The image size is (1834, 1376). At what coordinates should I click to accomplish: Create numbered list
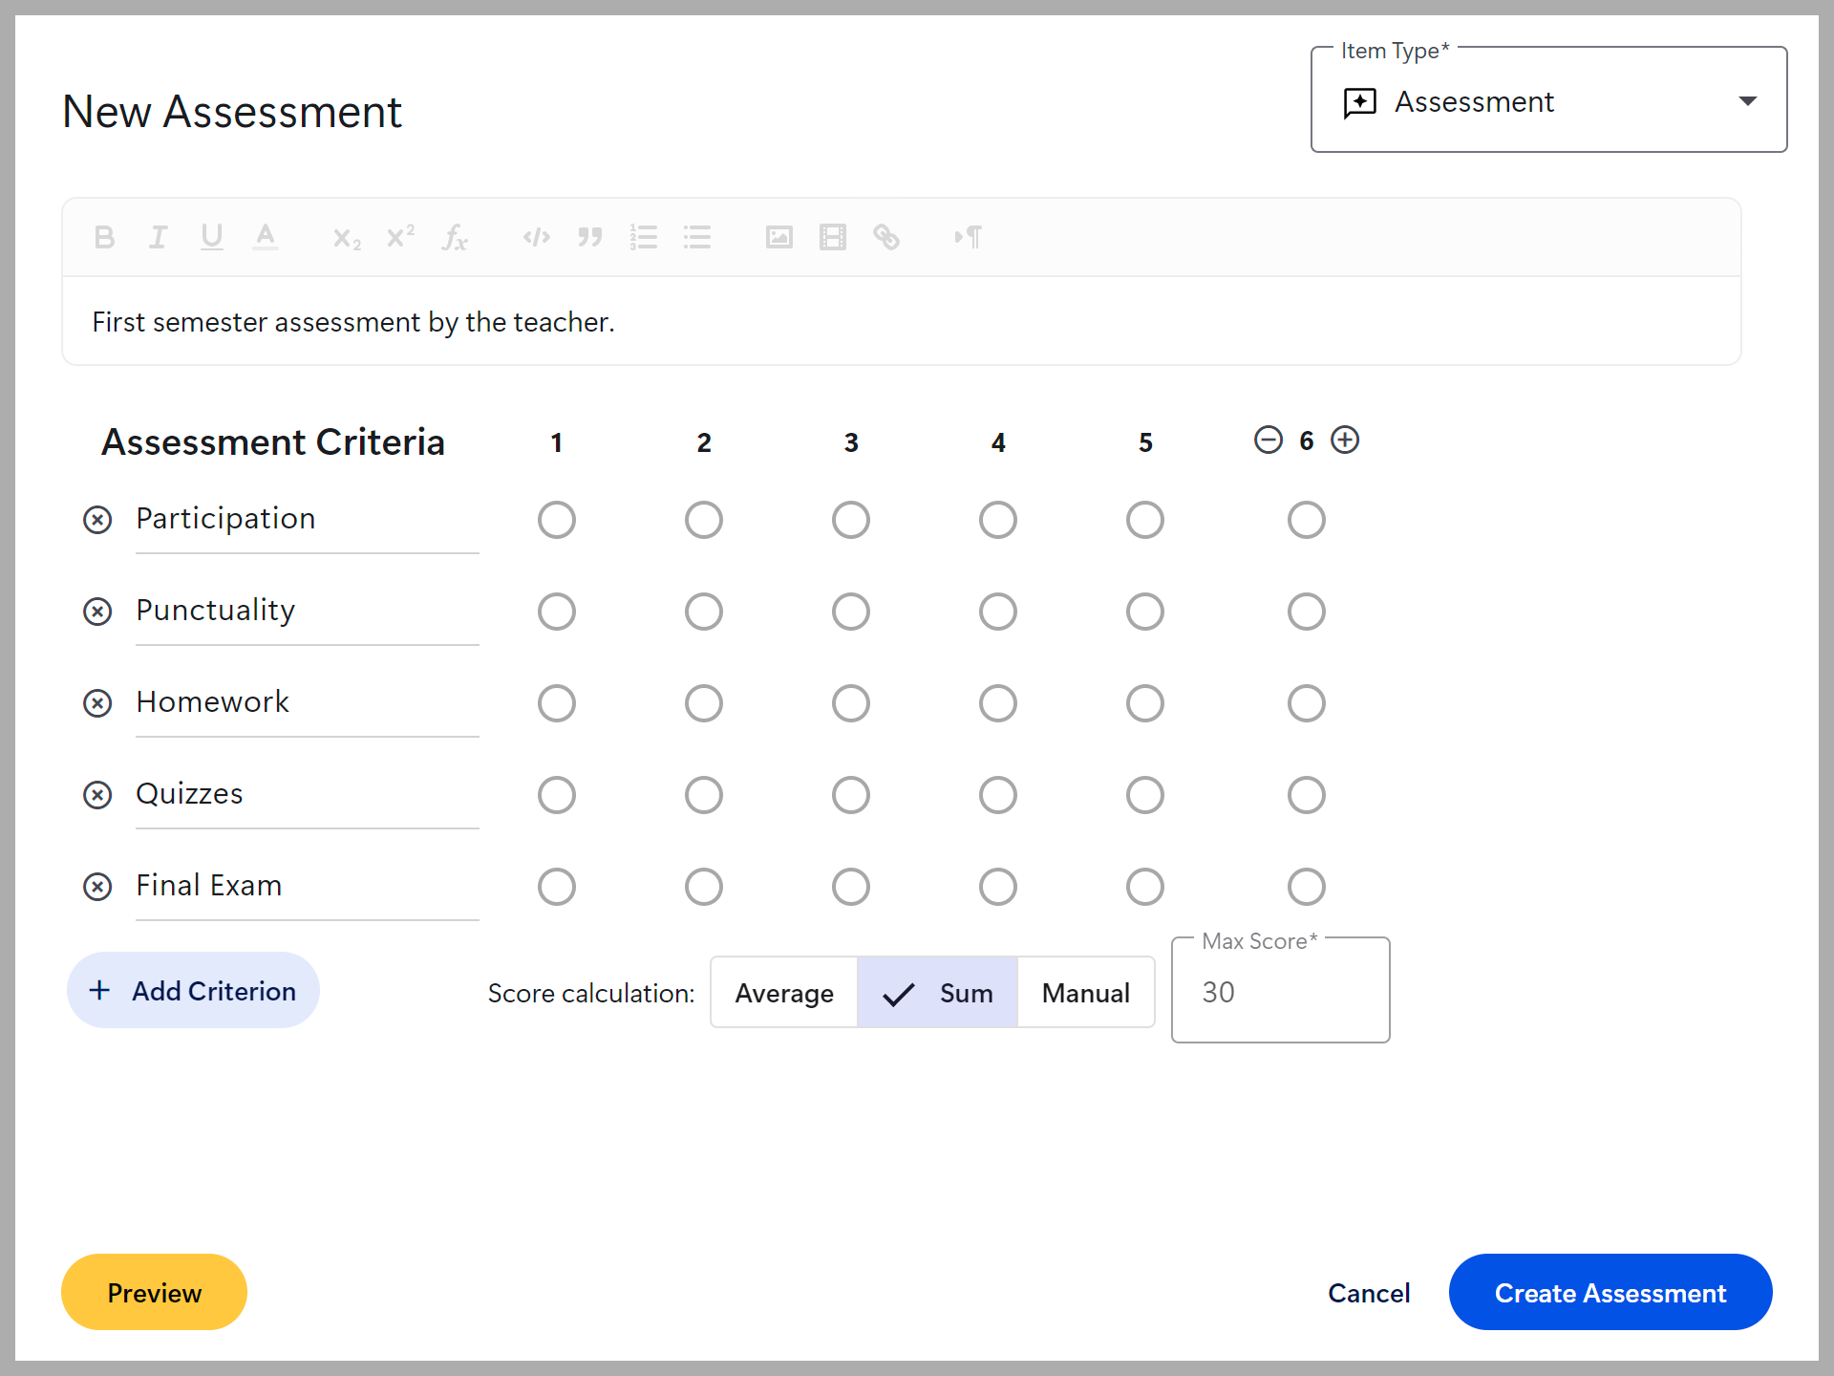point(644,237)
